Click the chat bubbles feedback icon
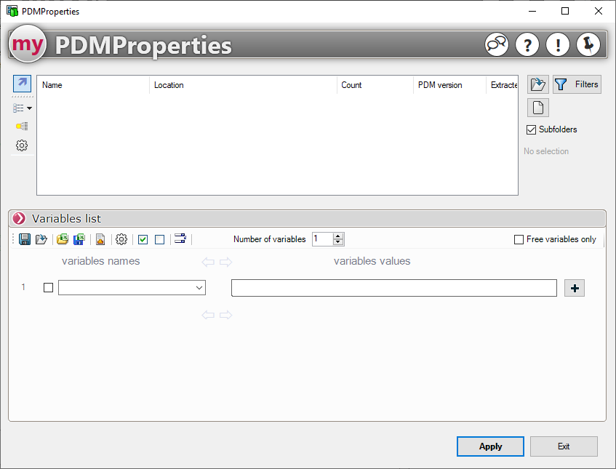 (497, 44)
